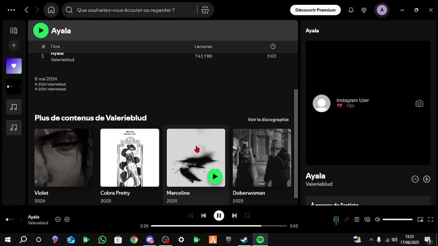Open the Doberwoman album cover
This screenshot has width=438, height=246.
[262, 158]
